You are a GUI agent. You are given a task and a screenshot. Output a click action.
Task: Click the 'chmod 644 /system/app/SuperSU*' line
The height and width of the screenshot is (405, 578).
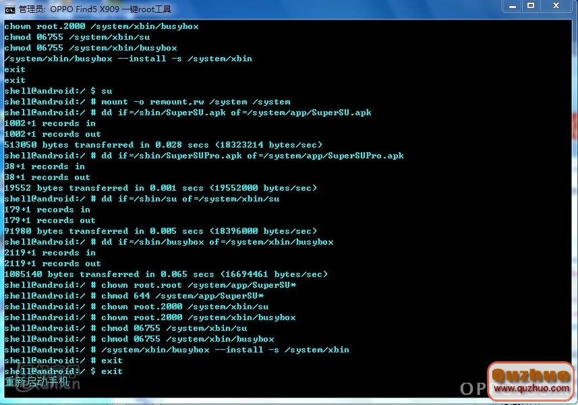pyautogui.click(x=134, y=296)
